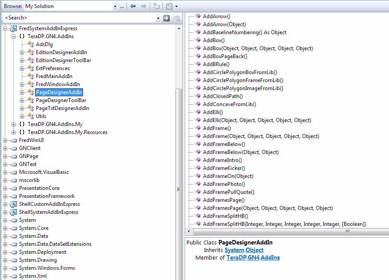Screen dimensions: 389x280
Task: Select the EditionDesignerToolBar class
Action: (x=64, y=60)
